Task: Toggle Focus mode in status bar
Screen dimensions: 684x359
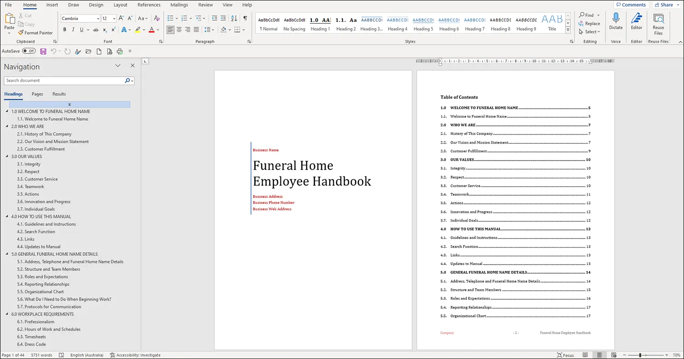Action: [x=565, y=355]
